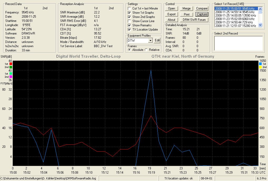Select record 2008-11-23 15:02:09 6060 kHz
The image size is (268, 181).
click(x=236, y=19)
